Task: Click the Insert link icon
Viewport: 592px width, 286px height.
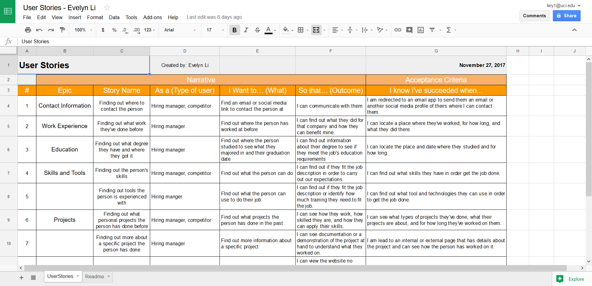Action: 398,30
